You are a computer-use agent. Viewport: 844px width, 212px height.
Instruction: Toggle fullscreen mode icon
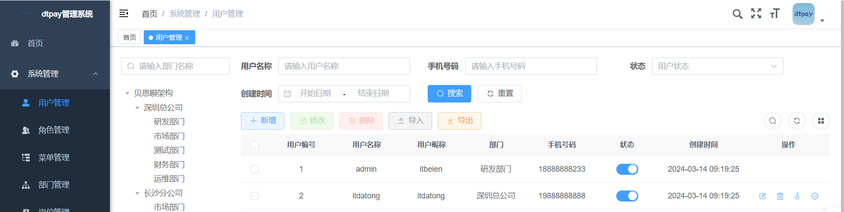(x=756, y=14)
